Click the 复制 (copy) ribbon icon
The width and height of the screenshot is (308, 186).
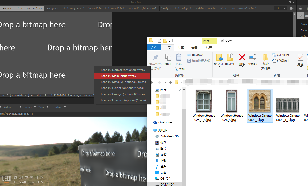pos(168,57)
